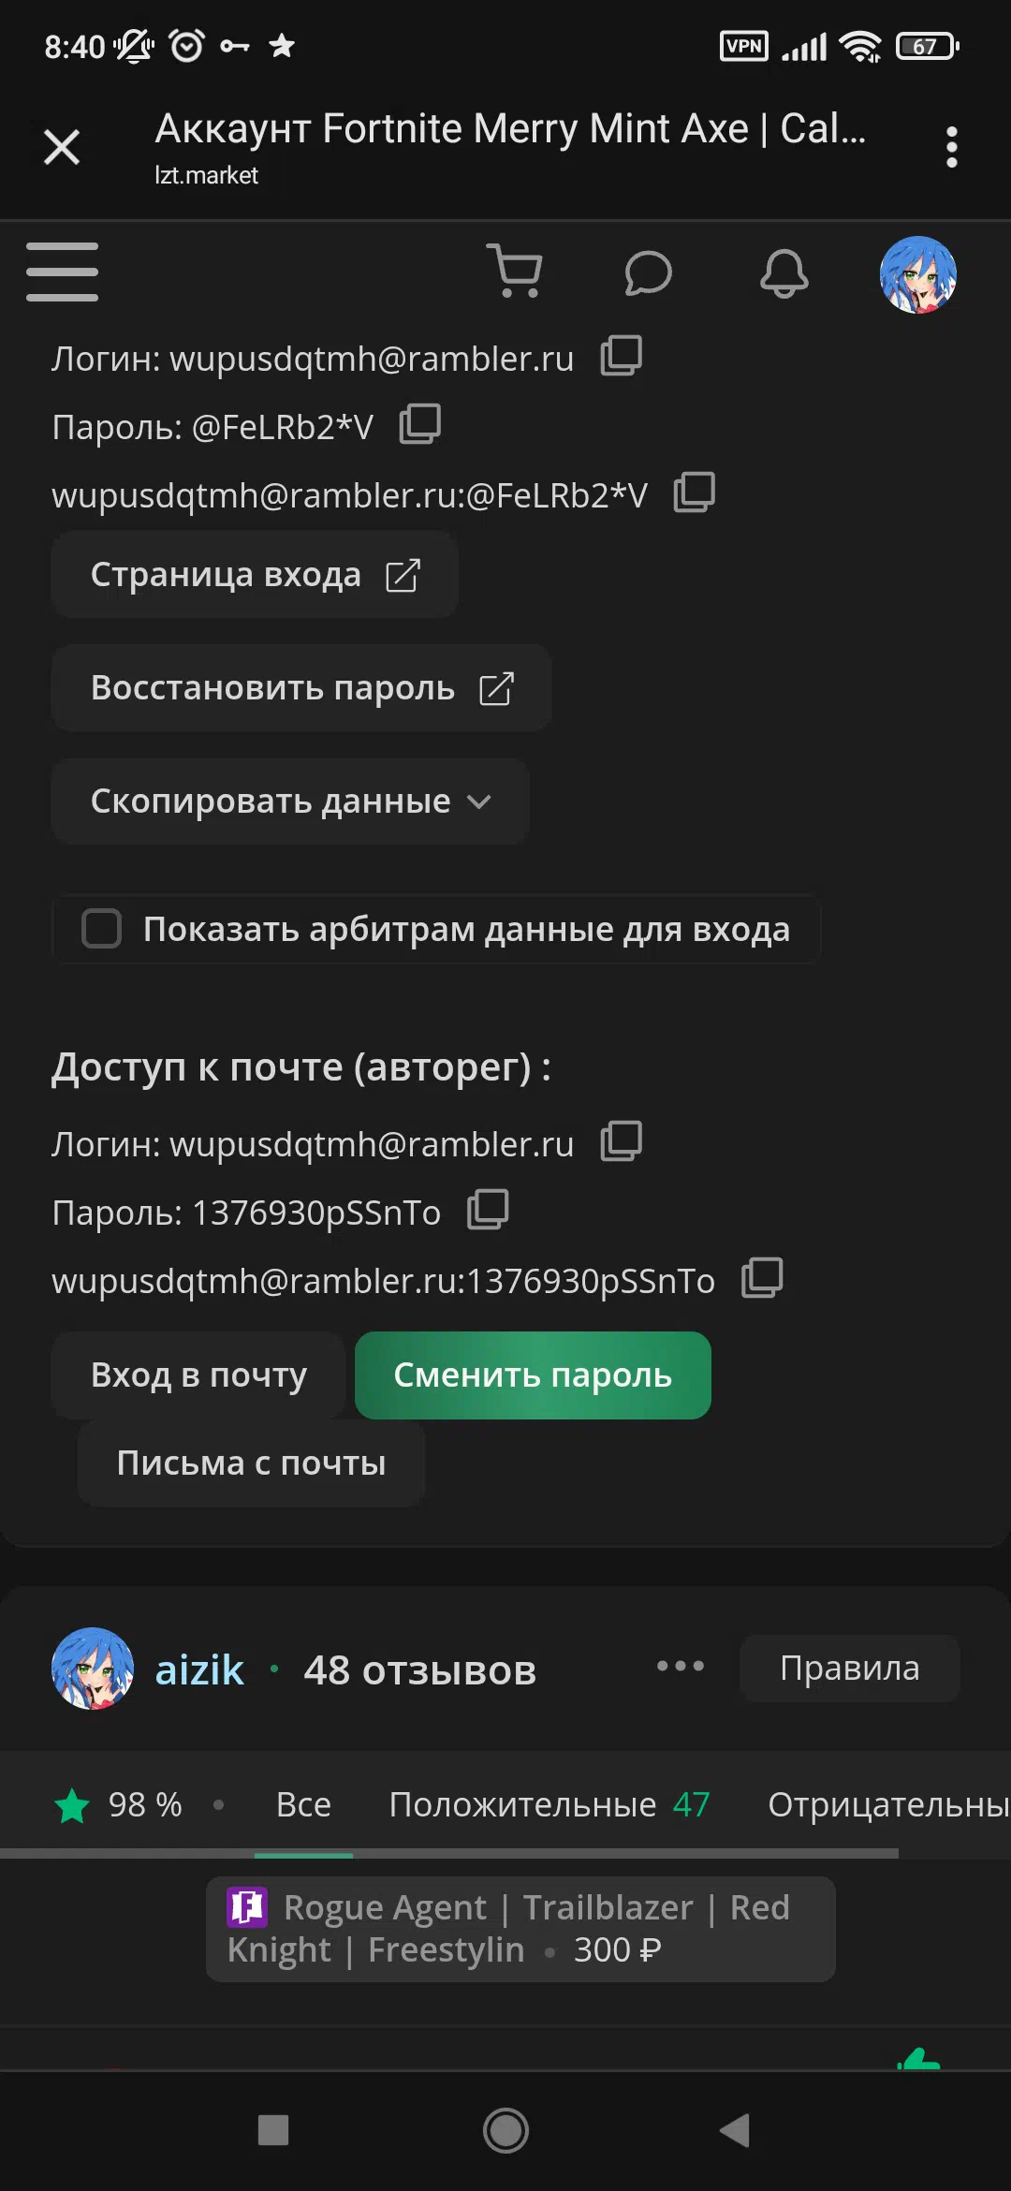
Task: Open the chat messages icon
Action: coord(648,272)
